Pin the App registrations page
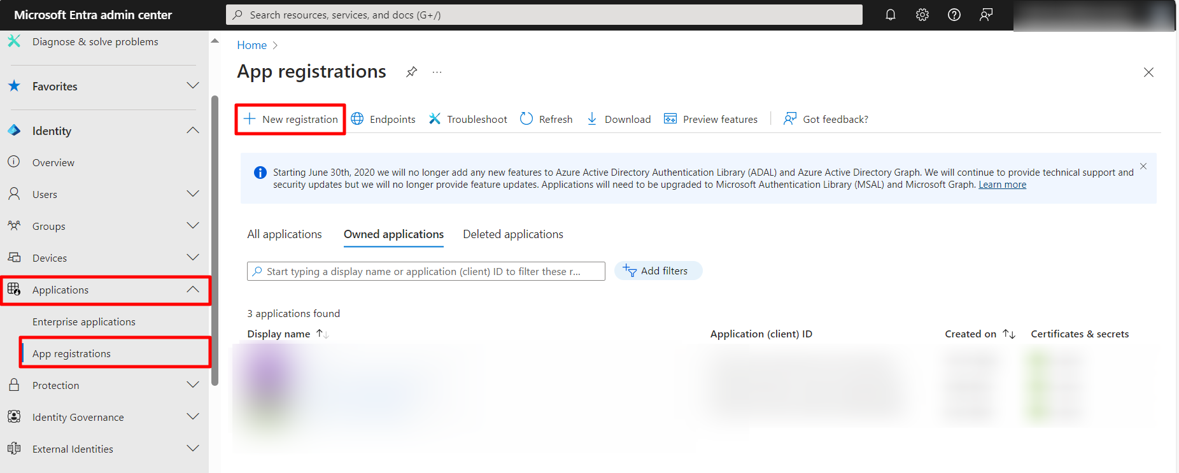Image resolution: width=1179 pixels, height=473 pixels. pos(412,72)
